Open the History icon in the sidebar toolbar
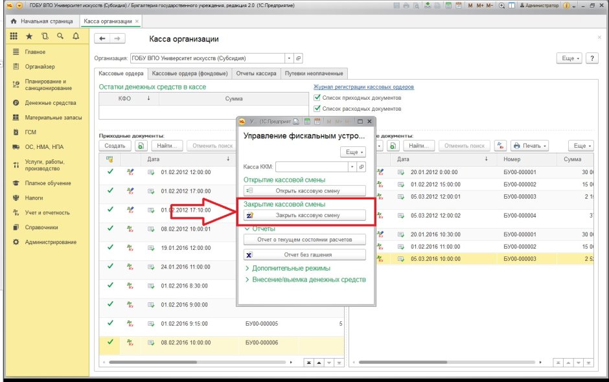Screen dimensions: 609x382 [45, 36]
